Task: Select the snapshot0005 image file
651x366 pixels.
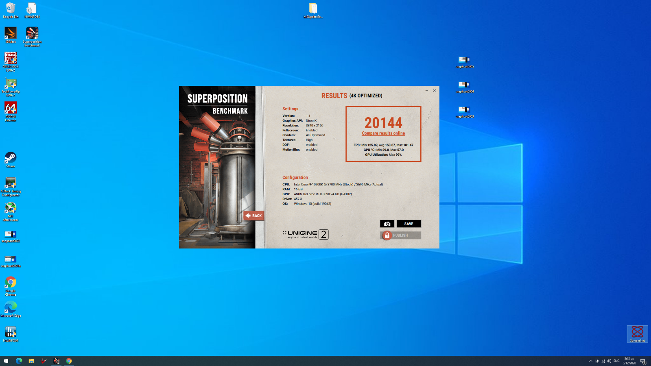Action: 464,62
